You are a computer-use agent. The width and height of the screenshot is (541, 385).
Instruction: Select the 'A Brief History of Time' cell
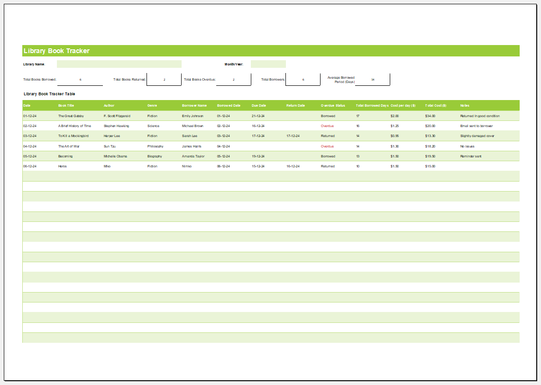click(74, 126)
